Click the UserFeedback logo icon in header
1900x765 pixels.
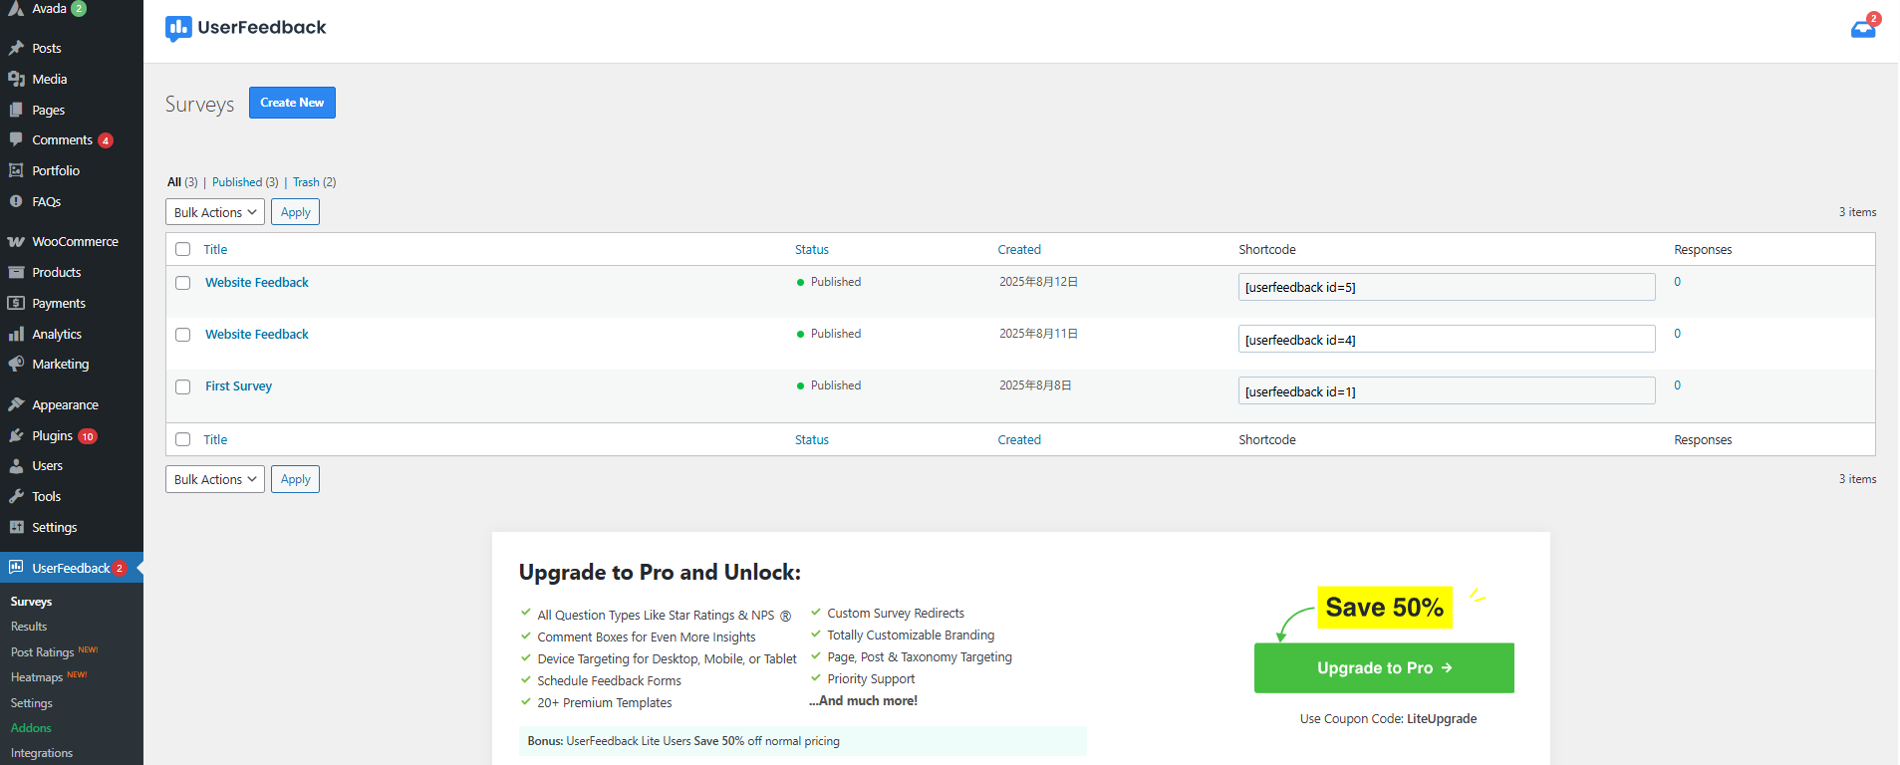click(178, 28)
